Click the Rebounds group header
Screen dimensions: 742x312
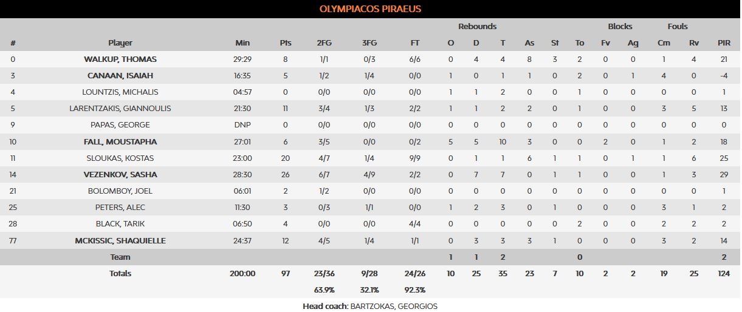[x=477, y=27]
